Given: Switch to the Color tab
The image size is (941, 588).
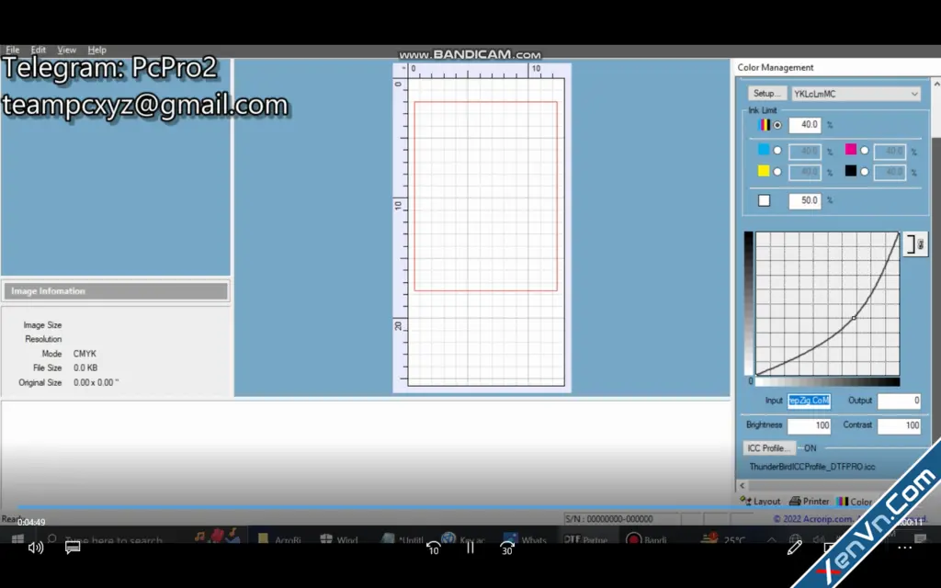Looking at the screenshot, I should (855, 501).
